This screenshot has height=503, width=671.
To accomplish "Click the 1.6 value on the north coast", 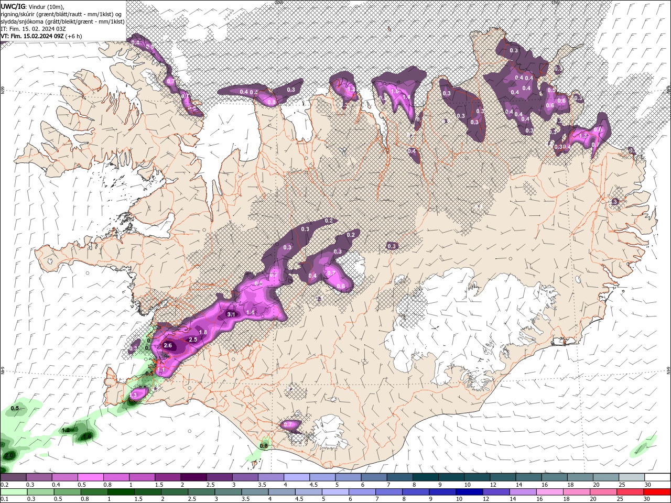I will (395, 91).
